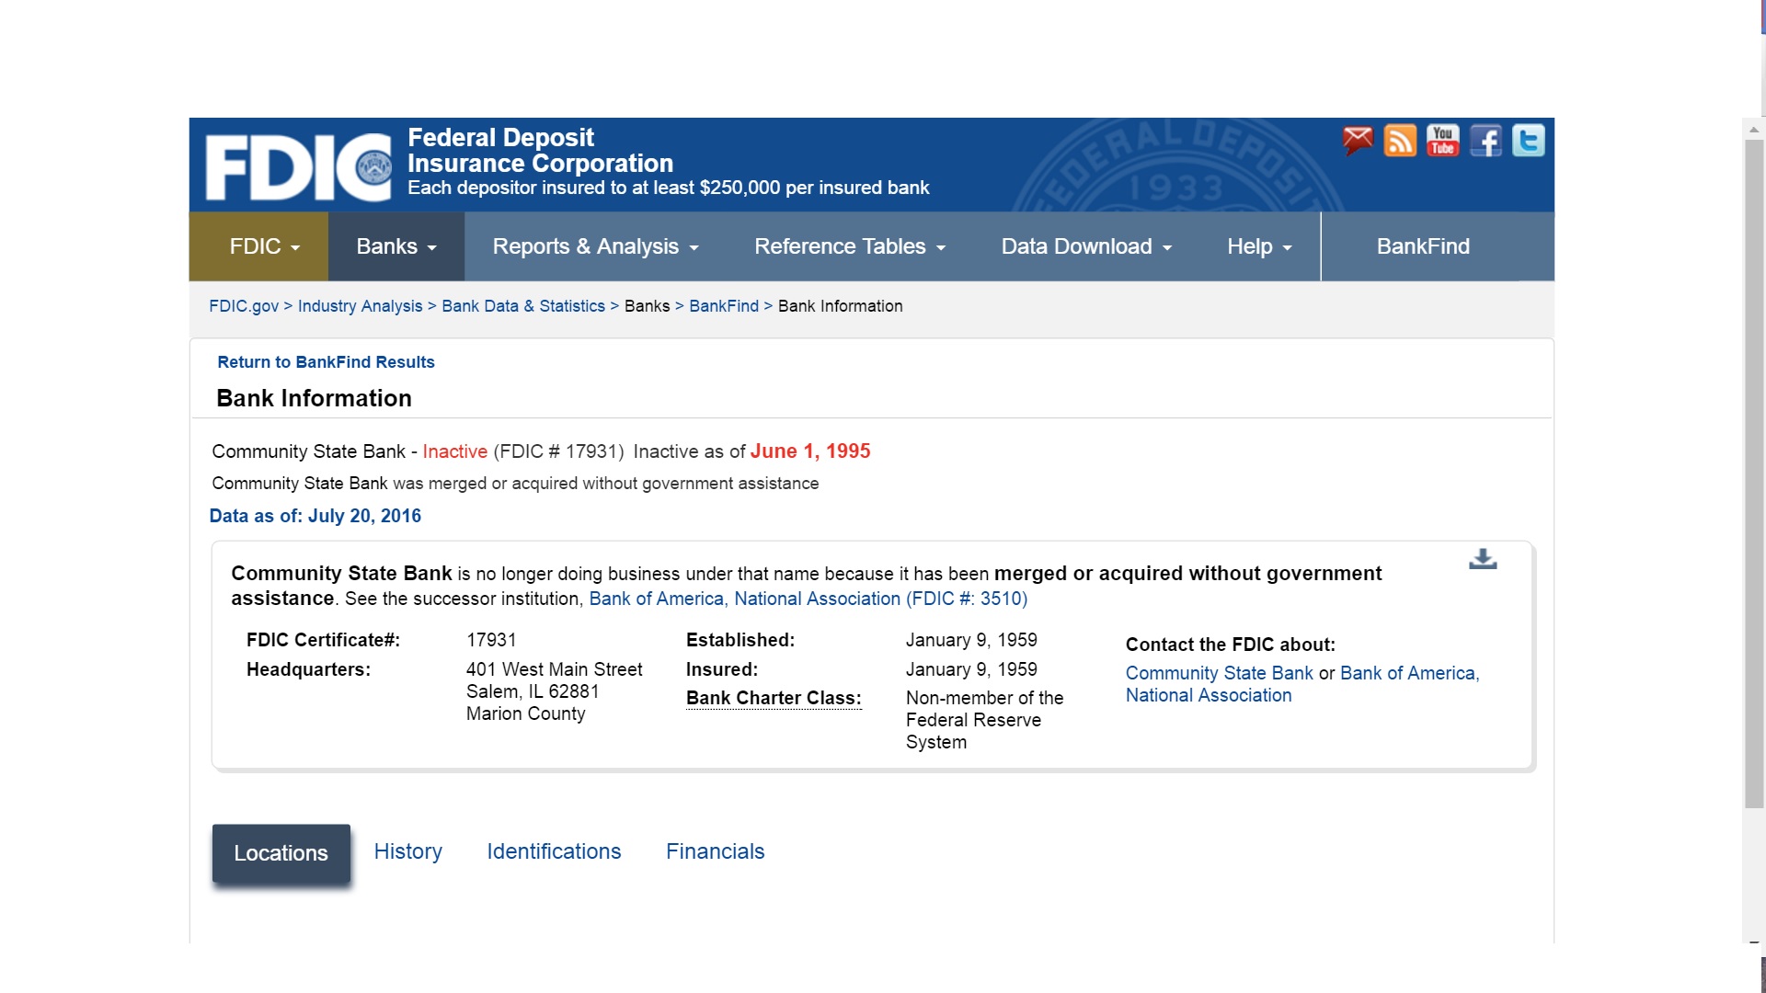Click Return to BankFind Results link
The width and height of the screenshot is (1766, 993).
[325, 360]
